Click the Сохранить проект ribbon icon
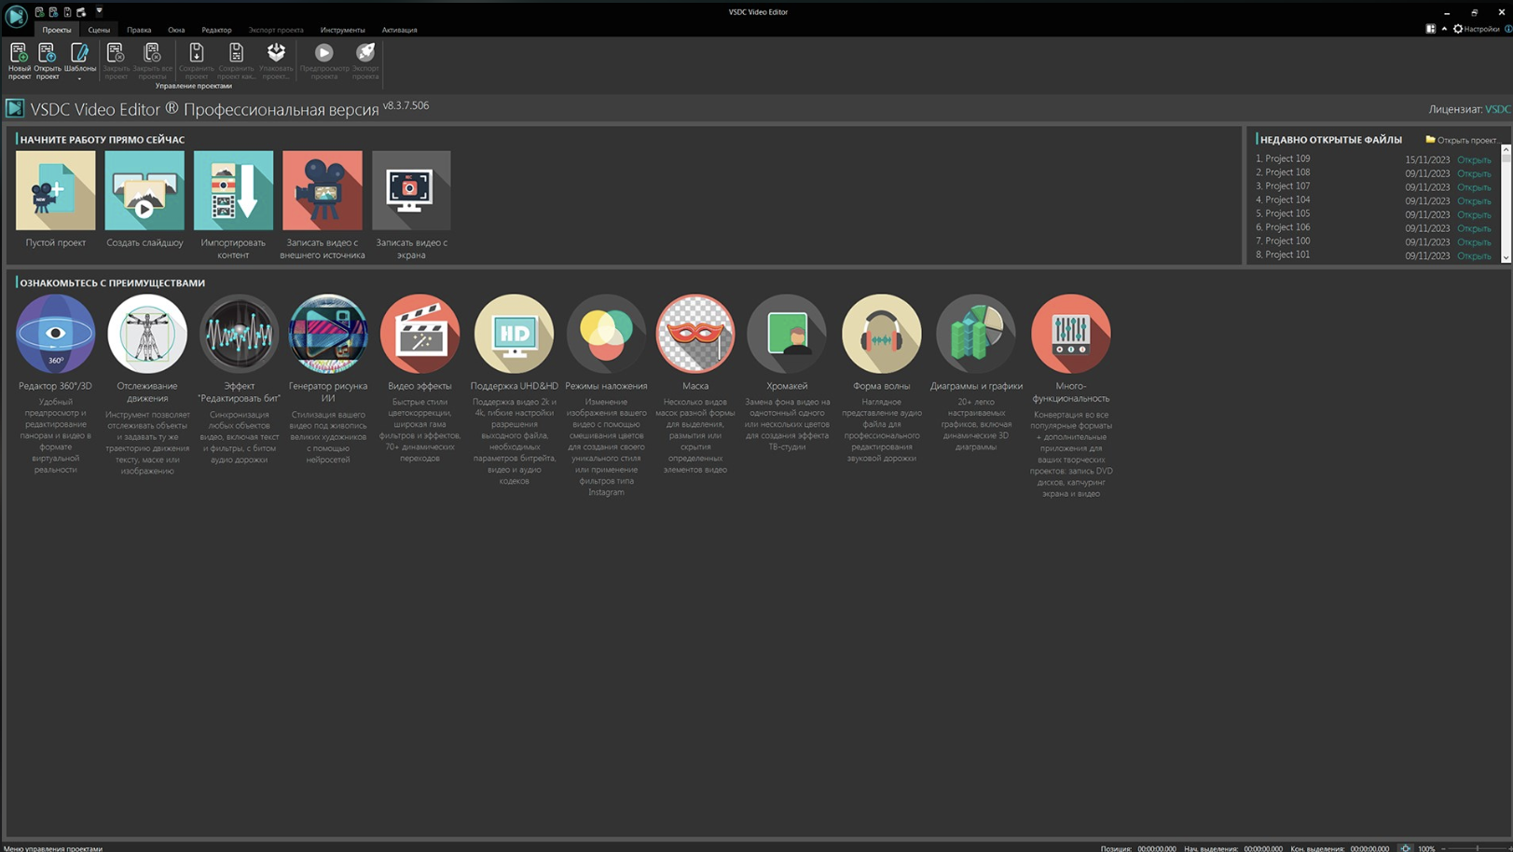 click(197, 61)
